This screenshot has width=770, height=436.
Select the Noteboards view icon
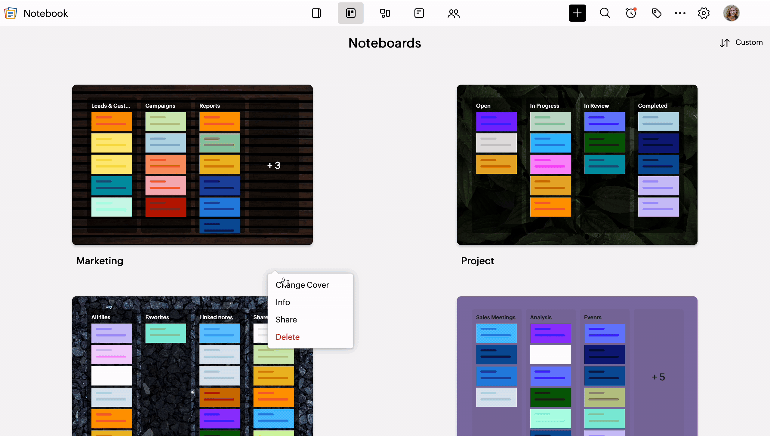[x=350, y=13]
